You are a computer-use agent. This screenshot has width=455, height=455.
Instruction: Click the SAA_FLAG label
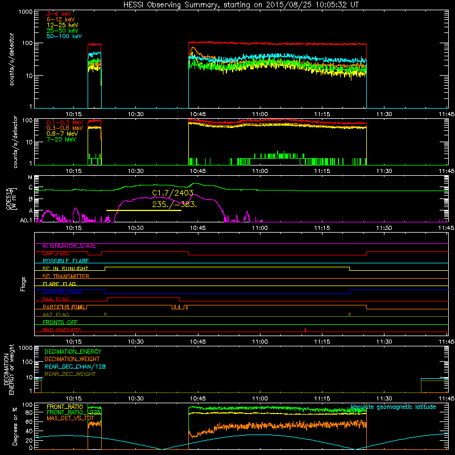(x=56, y=300)
